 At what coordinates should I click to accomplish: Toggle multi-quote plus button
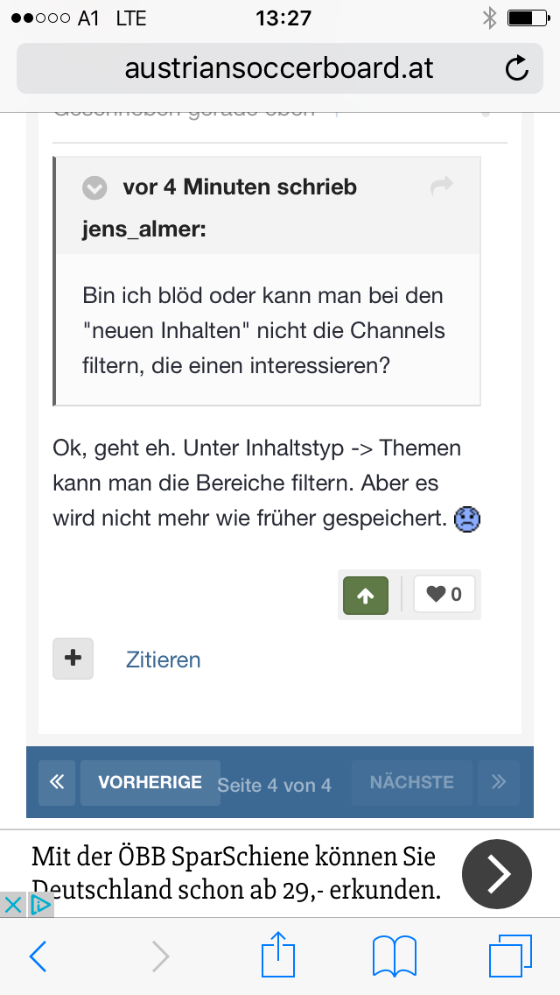(73, 659)
